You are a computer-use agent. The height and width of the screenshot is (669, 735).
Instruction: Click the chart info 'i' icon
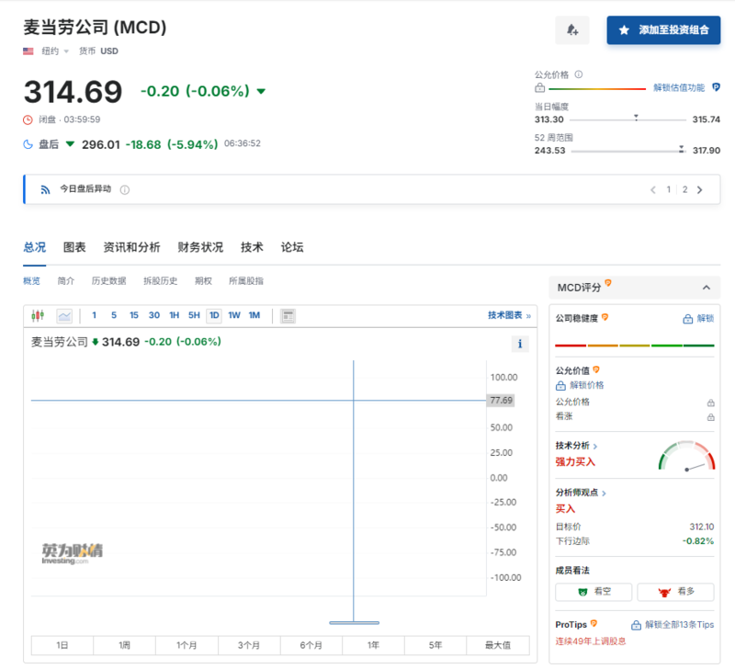pos(520,344)
